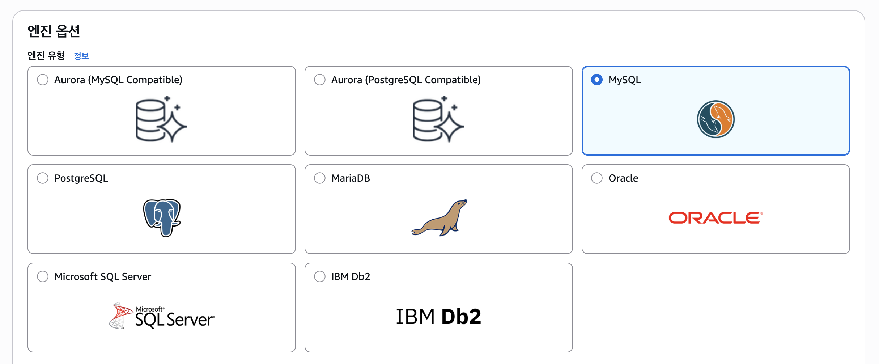
Task: Click the red ORACLE logo
Action: point(716,218)
